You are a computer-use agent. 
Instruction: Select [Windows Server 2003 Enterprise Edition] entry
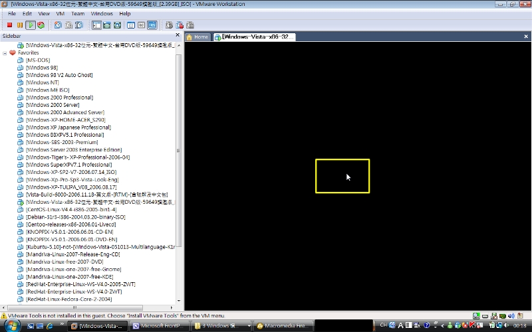click(x=74, y=150)
